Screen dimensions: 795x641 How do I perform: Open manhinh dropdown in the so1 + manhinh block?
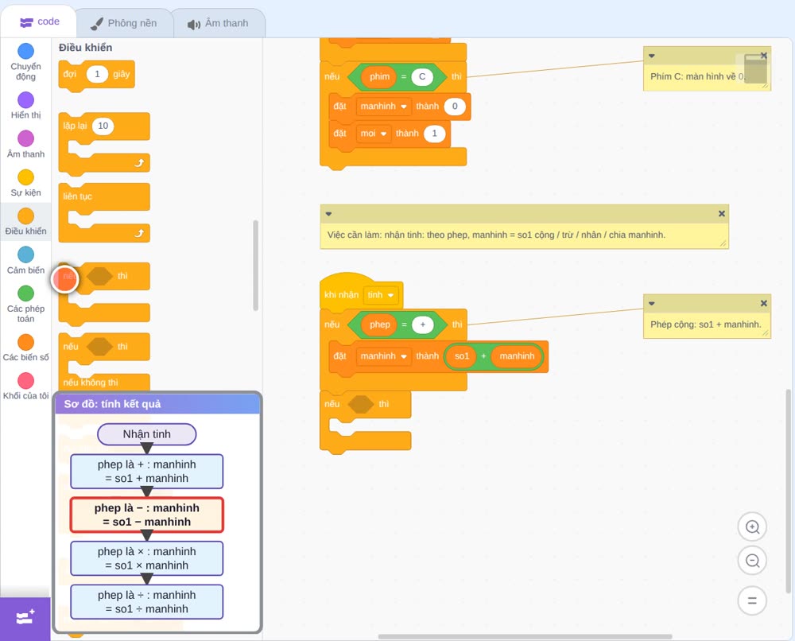[x=383, y=356]
